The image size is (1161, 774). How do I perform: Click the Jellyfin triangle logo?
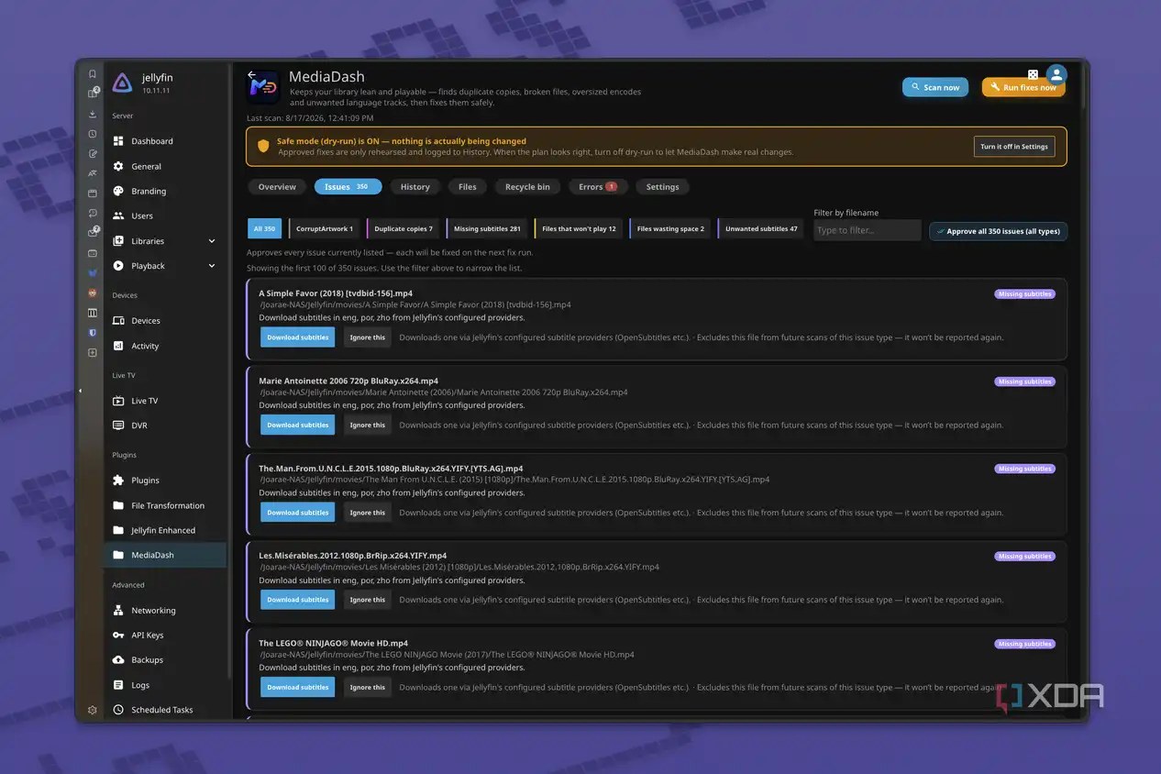coord(122,83)
